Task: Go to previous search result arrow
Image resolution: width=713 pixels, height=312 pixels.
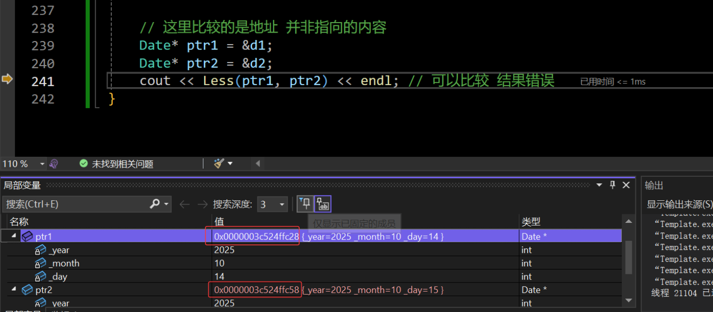Action: click(184, 204)
